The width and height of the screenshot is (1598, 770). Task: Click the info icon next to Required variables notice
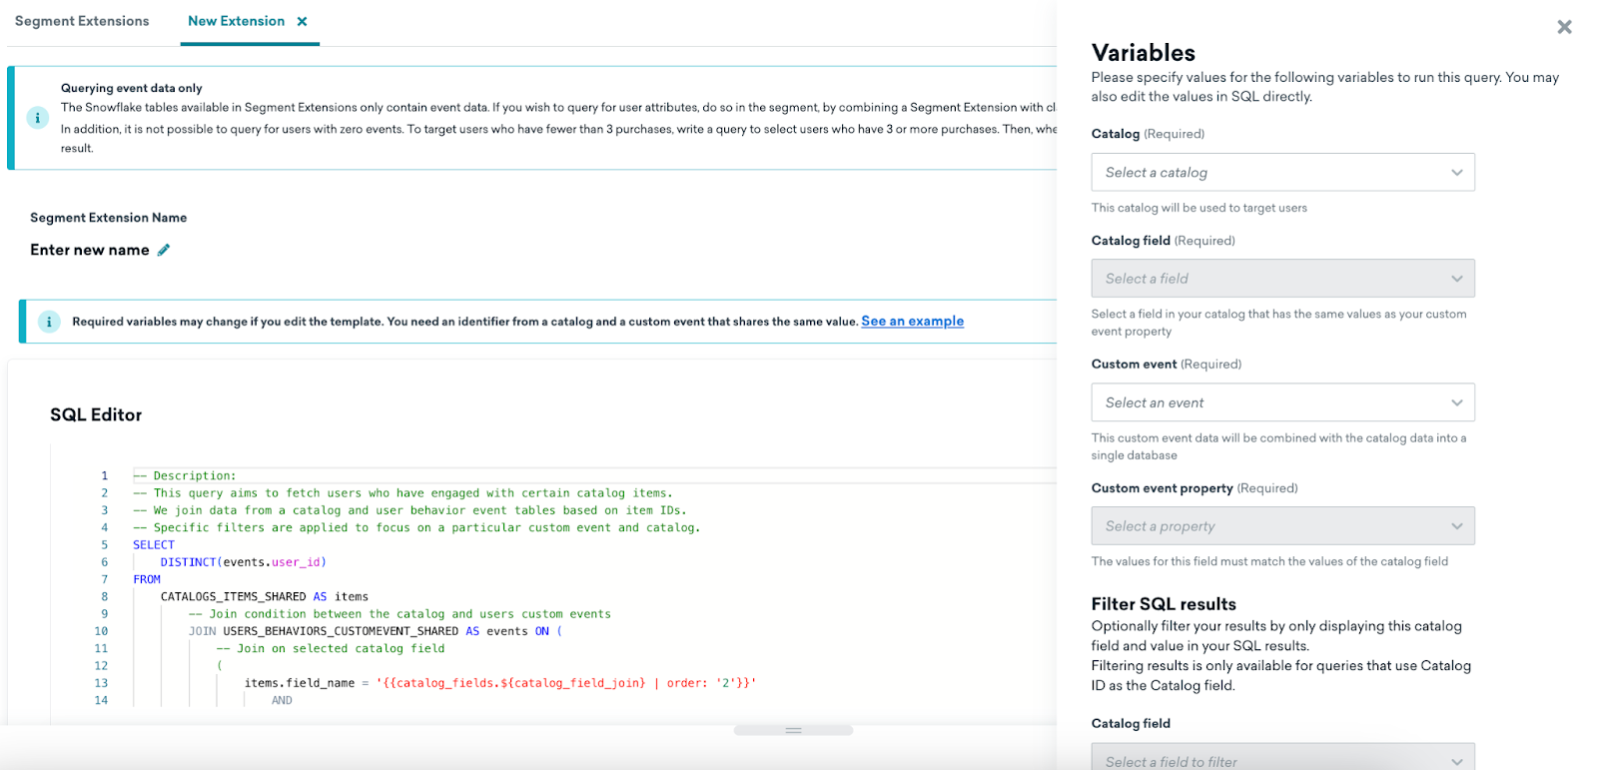pos(48,322)
